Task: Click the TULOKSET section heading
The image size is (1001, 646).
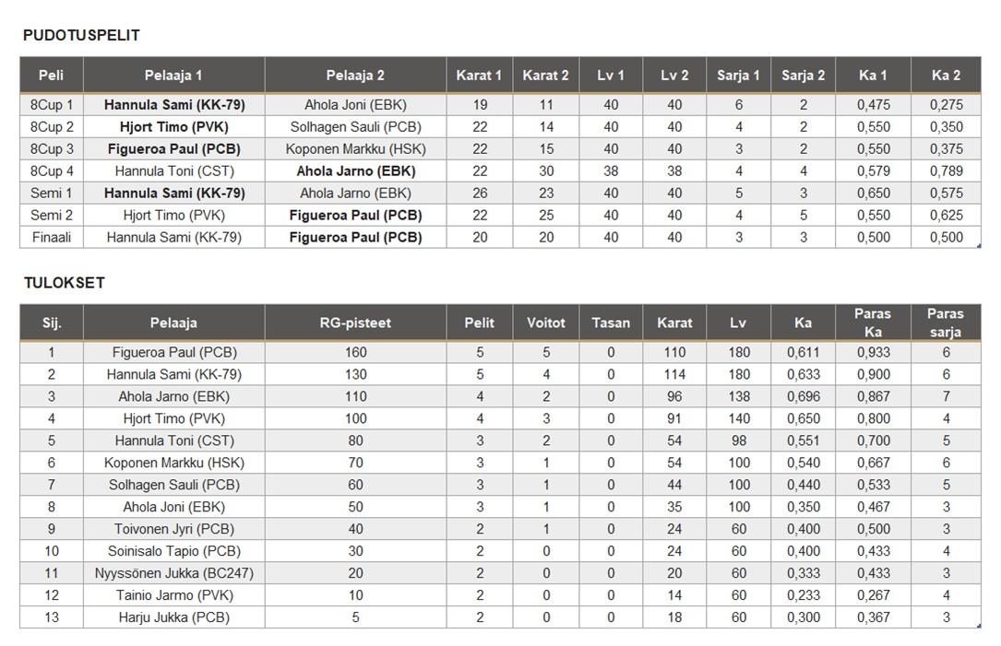Action: (x=65, y=283)
